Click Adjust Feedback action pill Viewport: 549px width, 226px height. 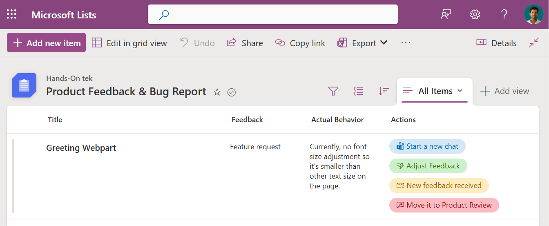(428, 166)
